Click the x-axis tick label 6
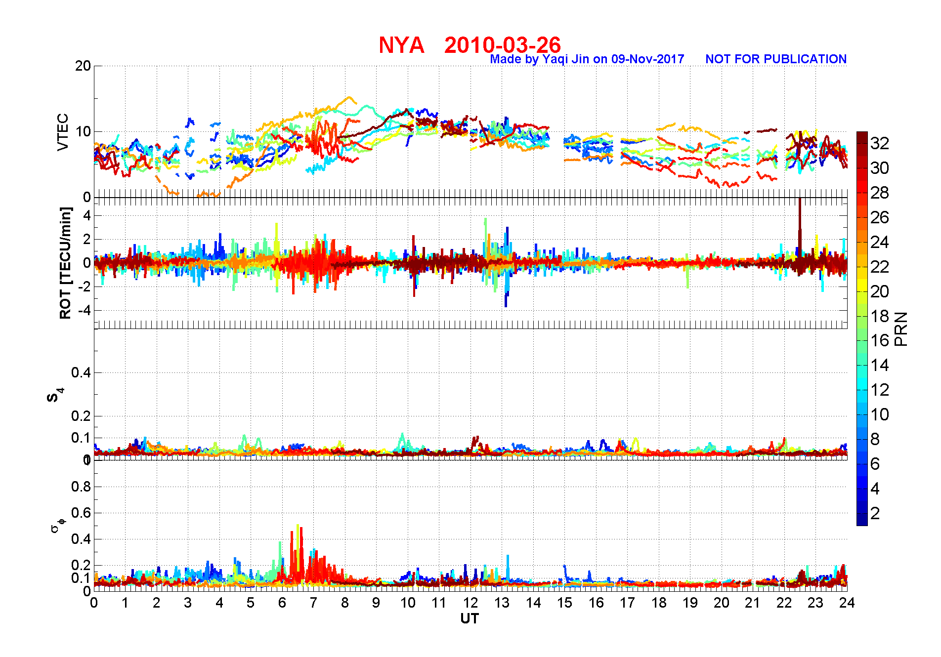This screenshot has width=941, height=657. pos(282,603)
